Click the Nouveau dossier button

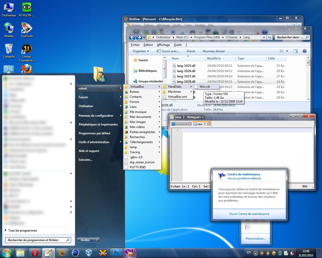tap(214, 51)
